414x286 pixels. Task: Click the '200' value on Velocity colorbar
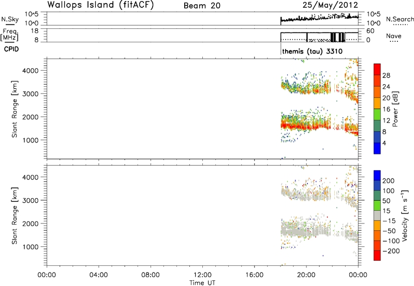[x=389, y=181]
